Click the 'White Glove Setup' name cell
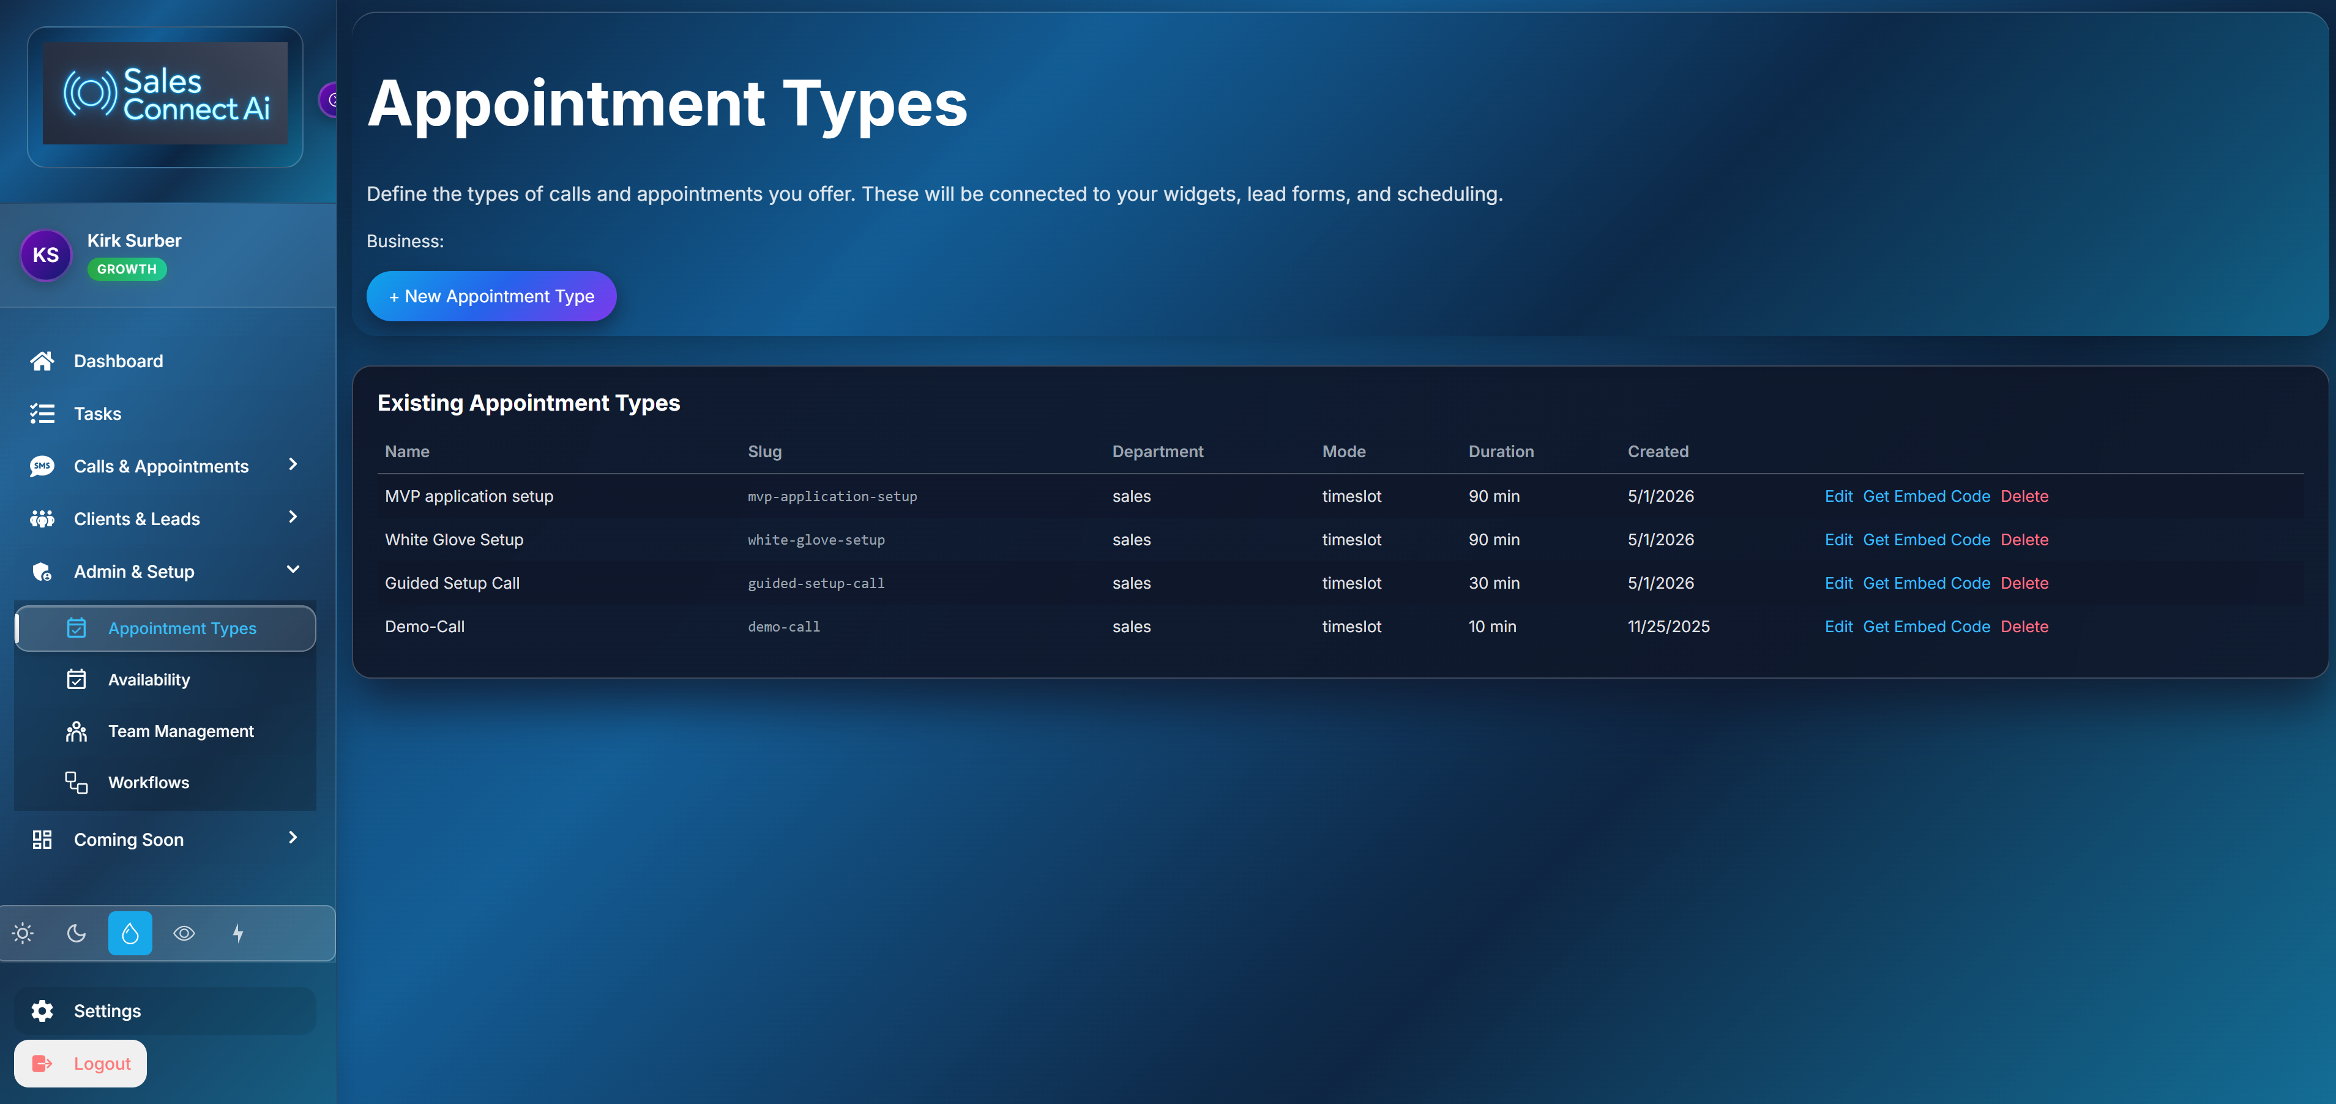 pos(453,540)
